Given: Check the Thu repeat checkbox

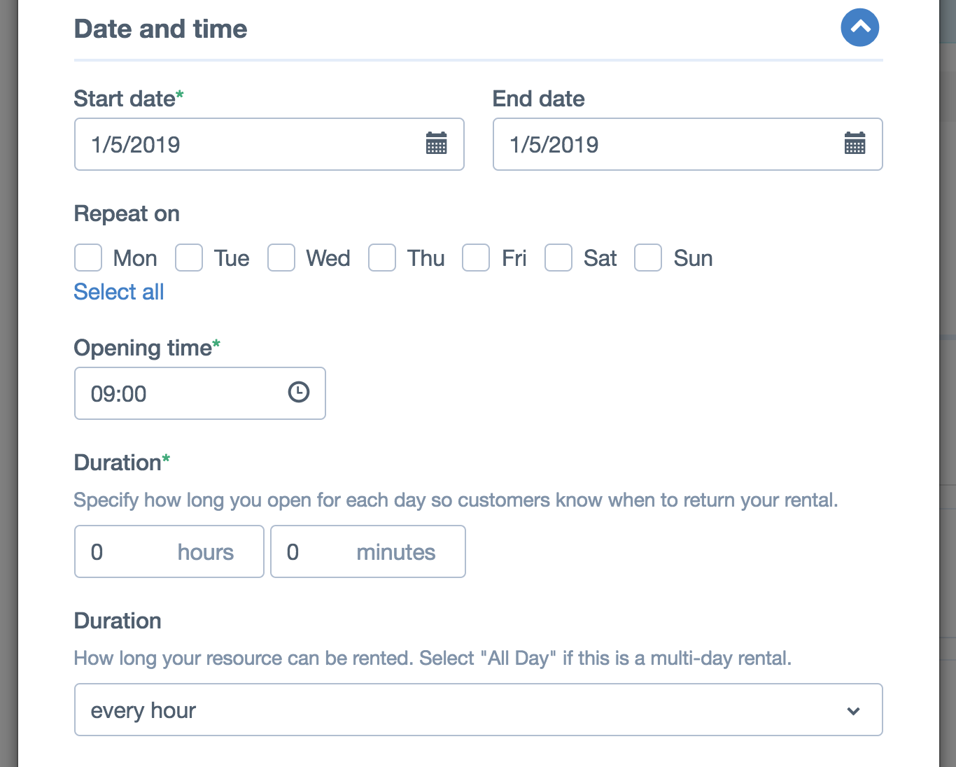Looking at the screenshot, I should pyautogui.click(x=382, y=258).
